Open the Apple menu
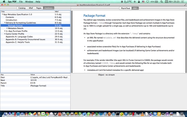The image size is (187, 117). pyautogui.click(x=4, y=2)
